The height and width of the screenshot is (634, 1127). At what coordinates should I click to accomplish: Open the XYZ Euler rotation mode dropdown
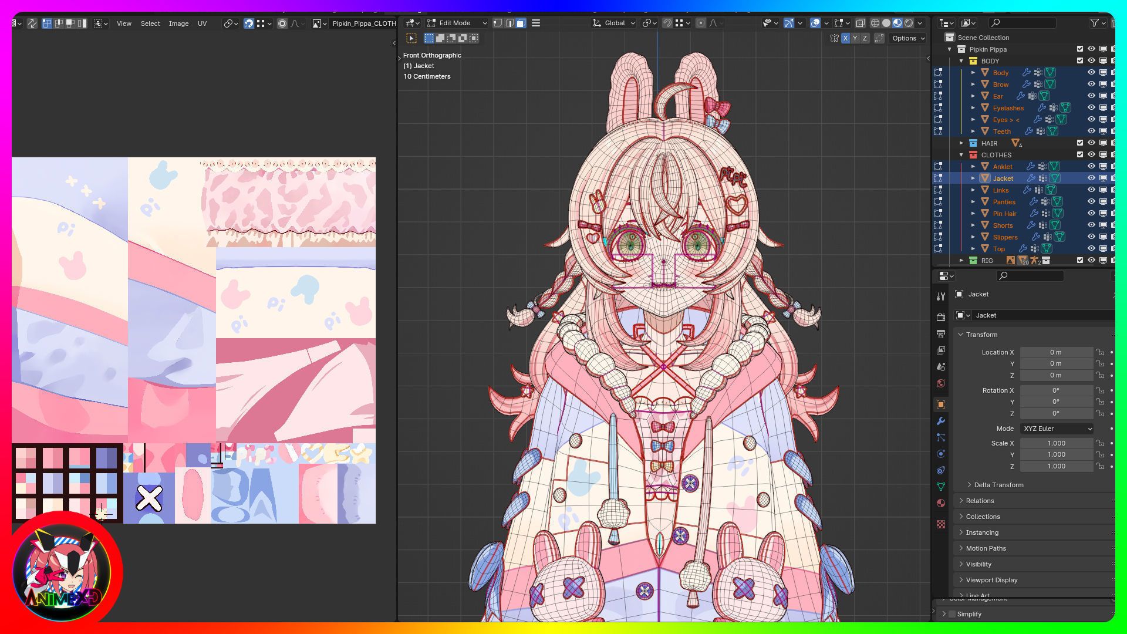pyautogui.click(x=1057, y=429)
